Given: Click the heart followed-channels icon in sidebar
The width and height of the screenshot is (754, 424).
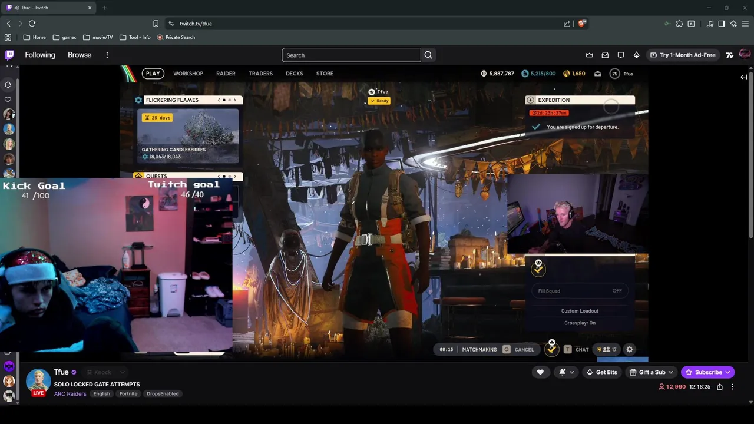Looking at the screenshot, I should click(x=8, y=100).
